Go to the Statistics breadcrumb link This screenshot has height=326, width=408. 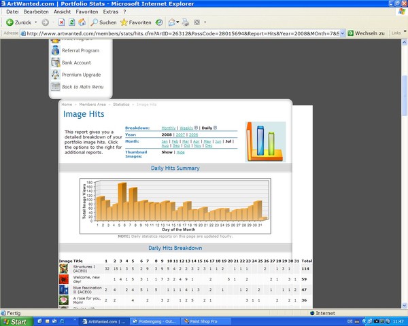point(121,104)
